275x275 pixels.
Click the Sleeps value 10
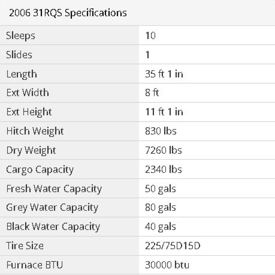[x=150, y=35]
